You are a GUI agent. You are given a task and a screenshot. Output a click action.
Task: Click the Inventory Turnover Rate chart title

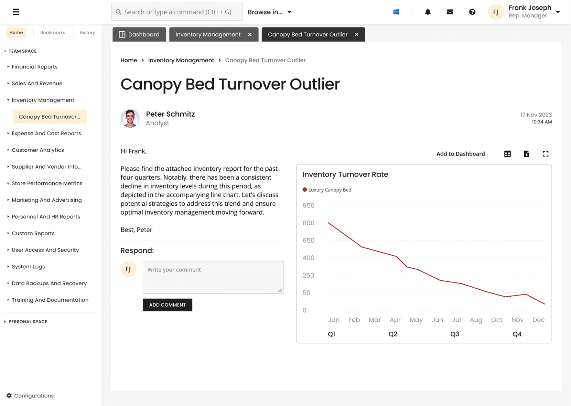point(345,174)
